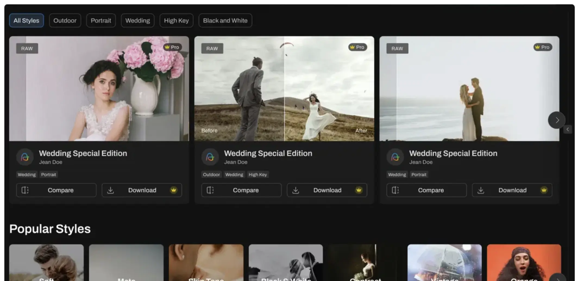Screen dimensions: 578x281
Task: Open the bride with flowers preview image
Action: 99,89
